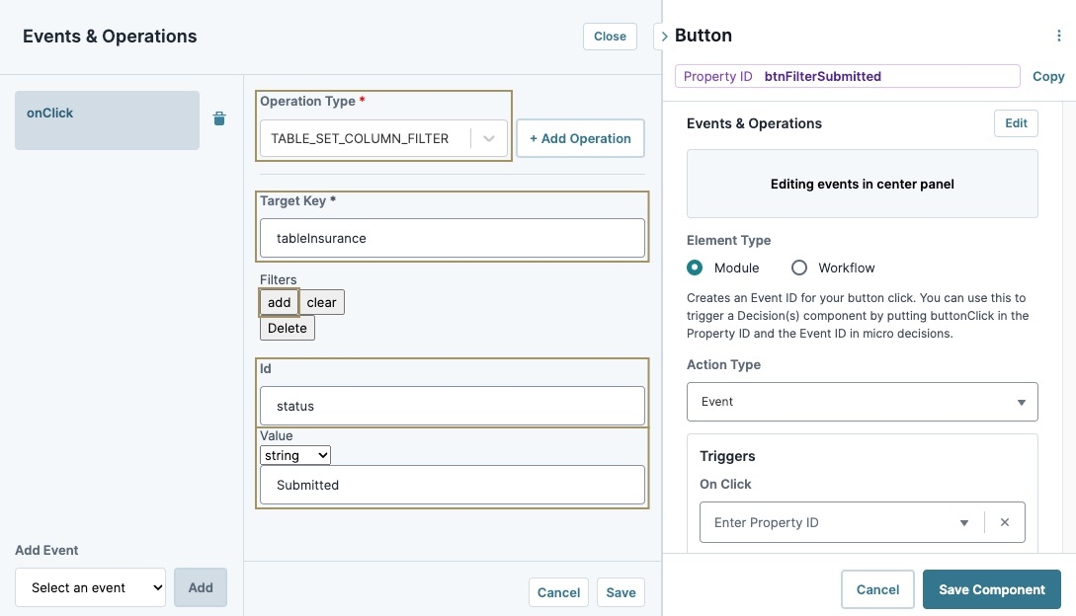Click the 'Element Type' label
The height and width of the screenshot is (616, 1076).
pos(729,240)
